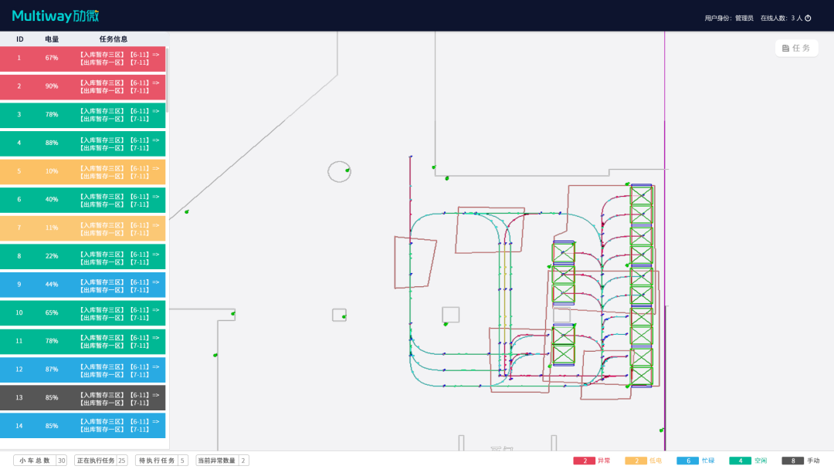Click the 任务信息 column header

click(x=114, y=39)
